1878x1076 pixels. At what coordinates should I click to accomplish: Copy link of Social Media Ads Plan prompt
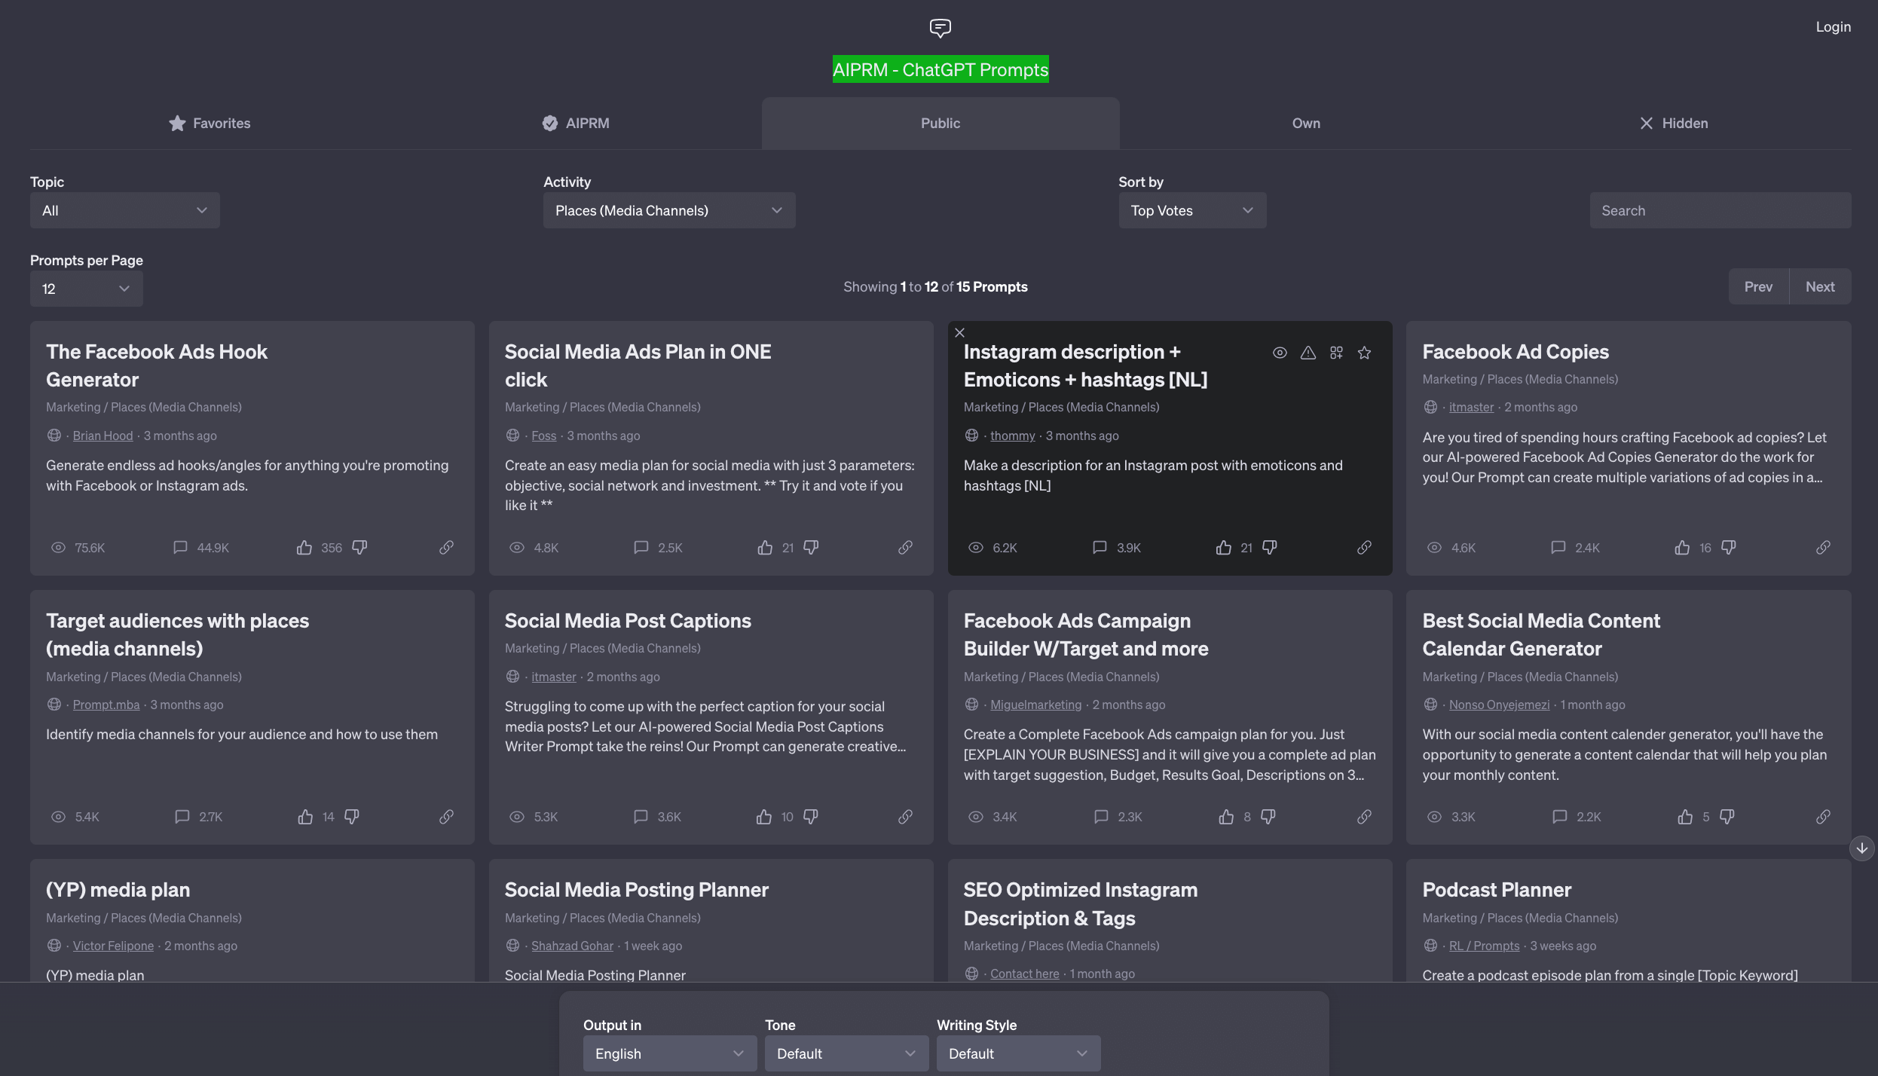pos(905,548)
